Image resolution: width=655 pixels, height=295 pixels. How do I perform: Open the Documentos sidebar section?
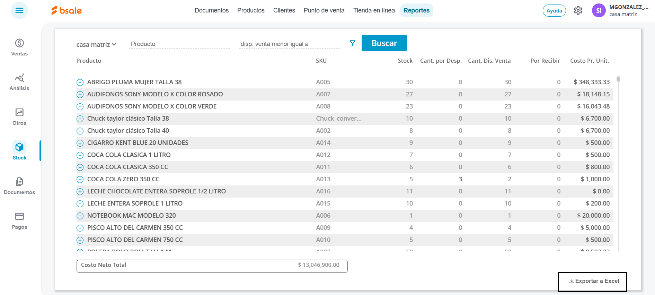pos(19,186)
